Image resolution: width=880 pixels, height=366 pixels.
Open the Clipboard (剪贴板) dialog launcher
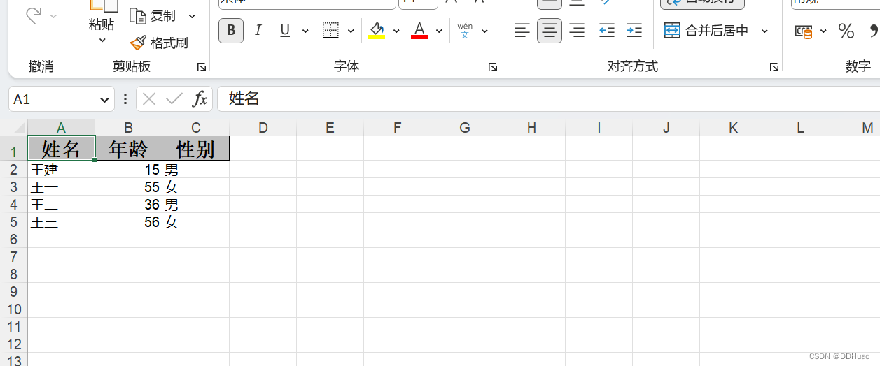(x=202, y=67)
